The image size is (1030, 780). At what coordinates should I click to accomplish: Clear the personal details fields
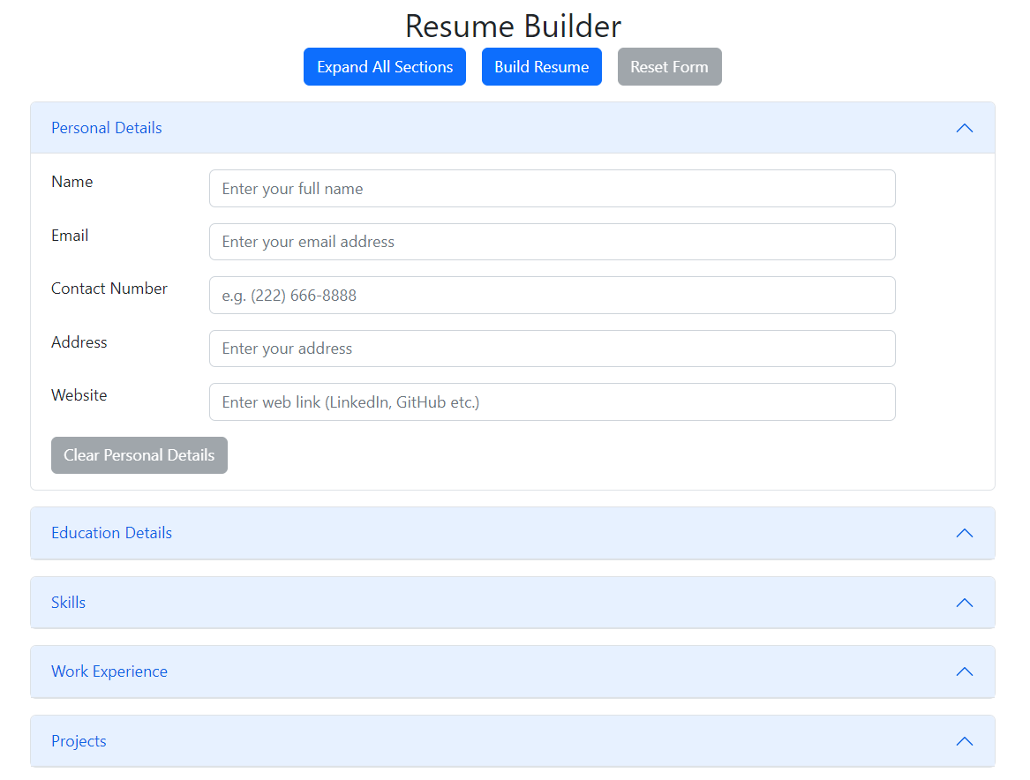[139, 455]
